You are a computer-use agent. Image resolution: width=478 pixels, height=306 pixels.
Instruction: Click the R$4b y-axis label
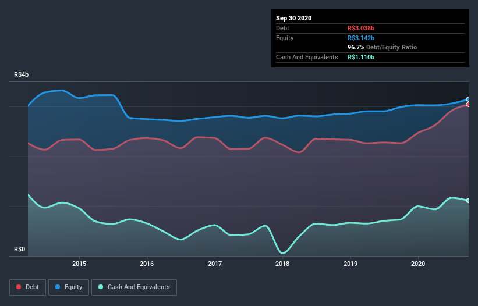click(22, 74)
